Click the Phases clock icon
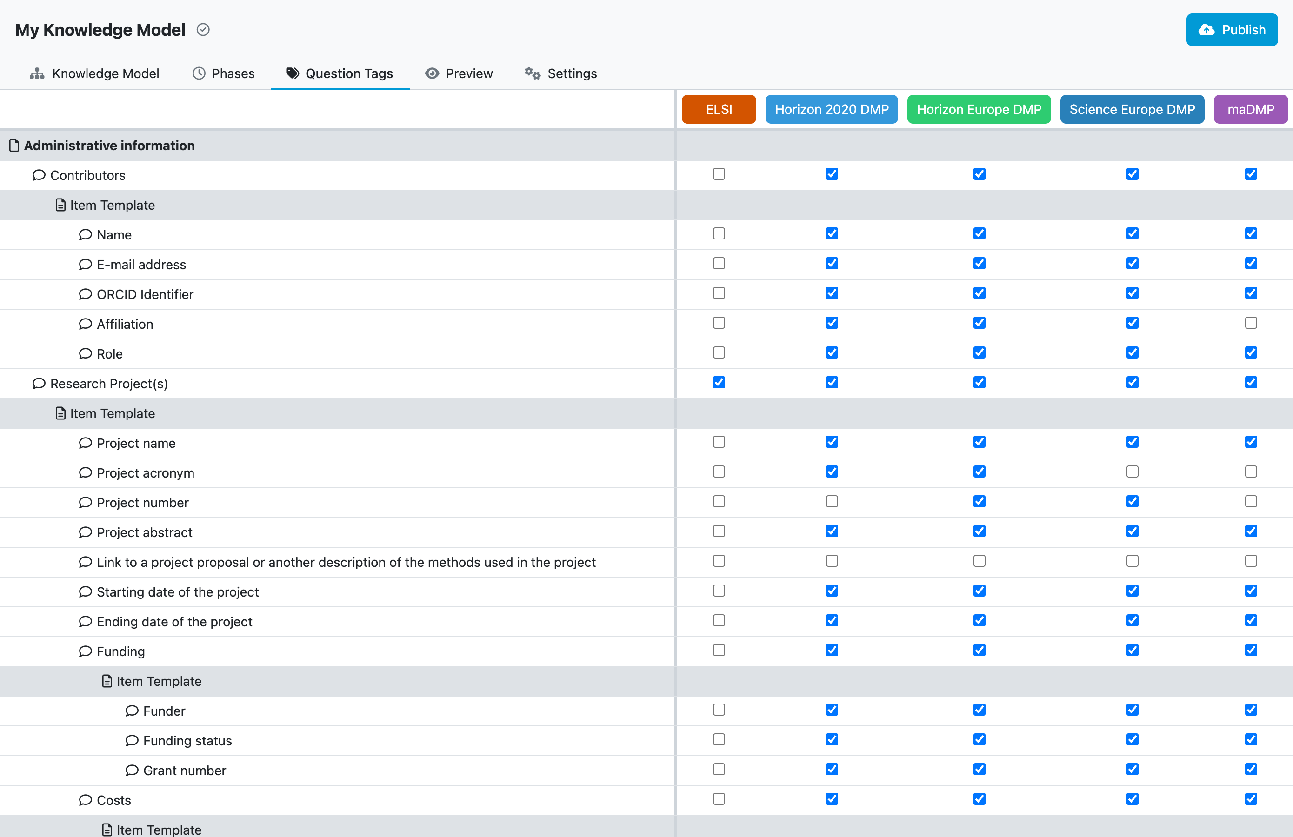 (199, 73)
